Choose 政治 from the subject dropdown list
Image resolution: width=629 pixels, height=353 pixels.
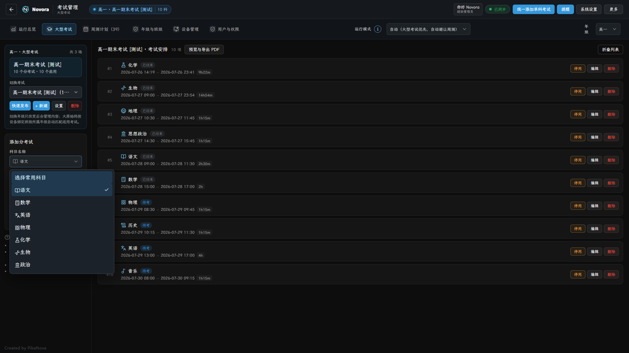point(62,265)
